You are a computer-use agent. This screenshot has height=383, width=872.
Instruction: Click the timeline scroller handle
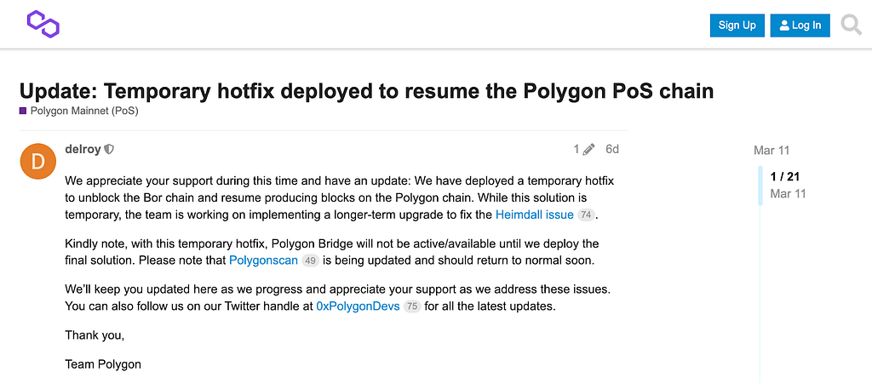coord(760,185)
